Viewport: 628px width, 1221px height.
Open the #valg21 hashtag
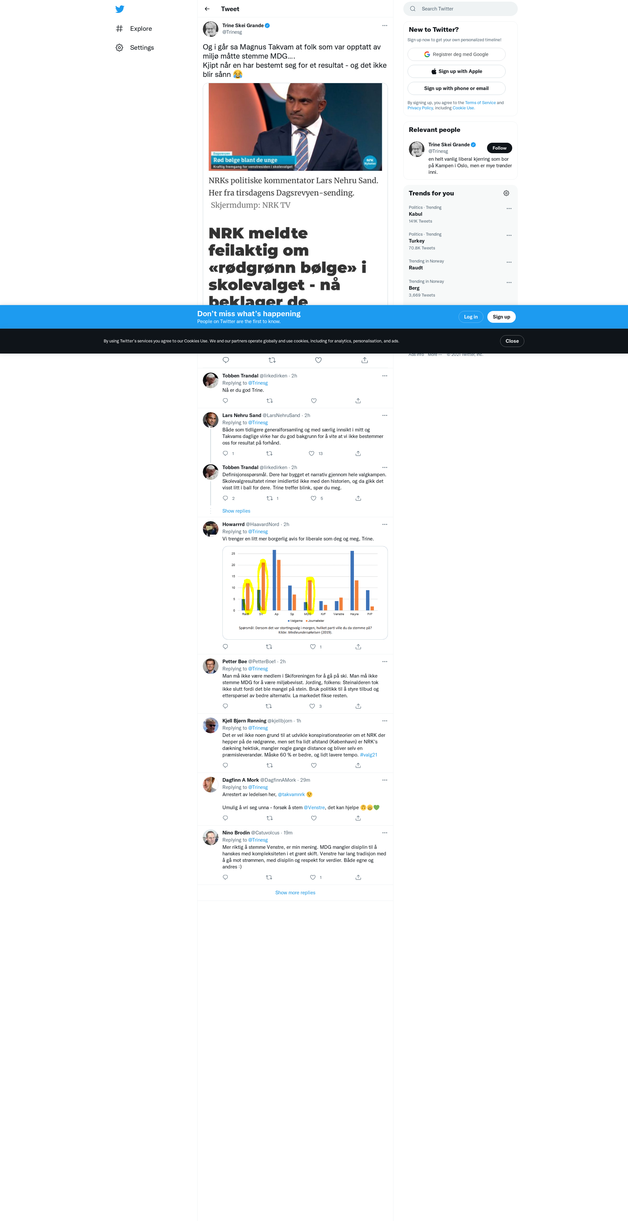(369, 755)
